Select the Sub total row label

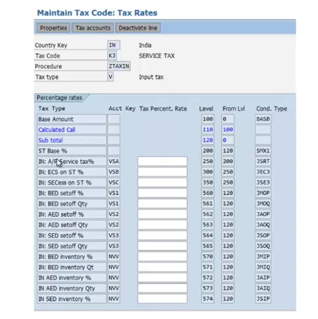[x=71, y=140]
